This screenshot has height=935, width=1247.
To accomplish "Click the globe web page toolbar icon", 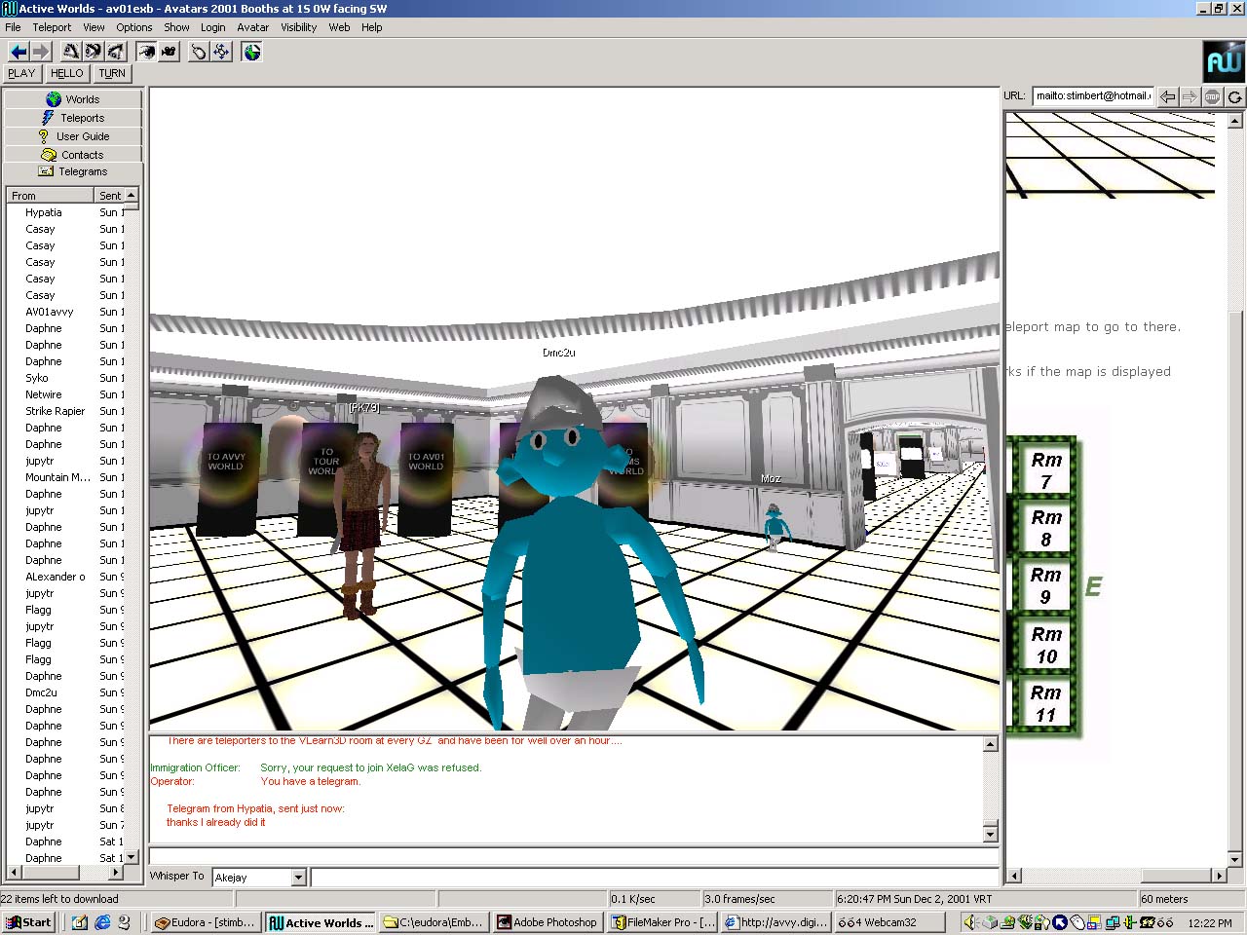I will [252, 52].
